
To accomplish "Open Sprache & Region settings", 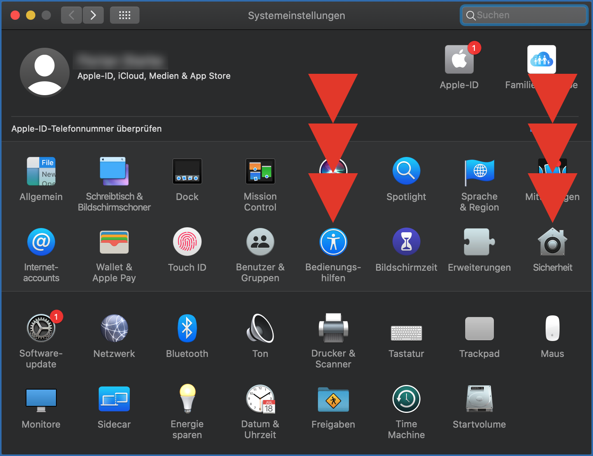I will [479, 172].
